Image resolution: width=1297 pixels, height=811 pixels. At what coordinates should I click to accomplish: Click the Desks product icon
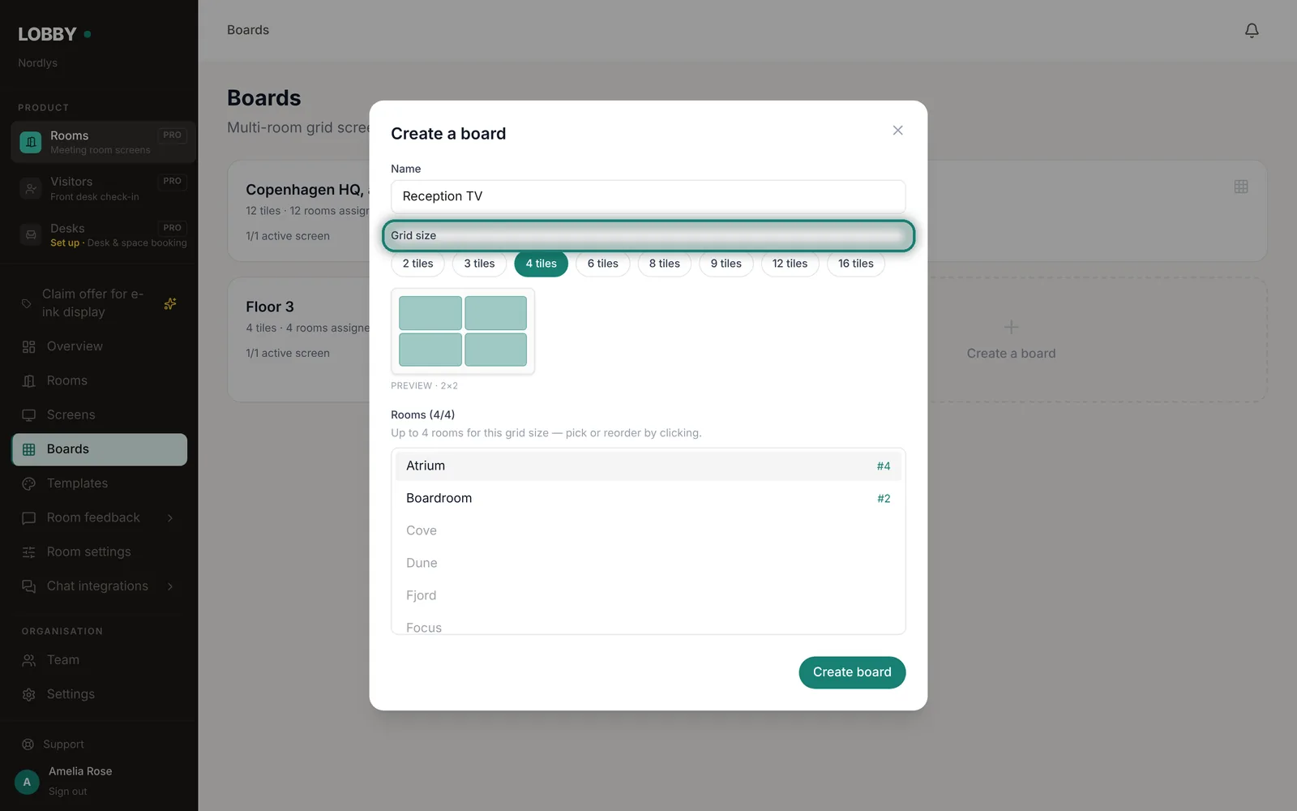(31, 235)
